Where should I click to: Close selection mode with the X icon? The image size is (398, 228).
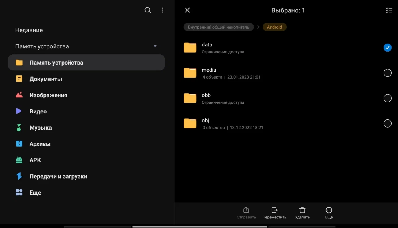[x=187, y=10]
